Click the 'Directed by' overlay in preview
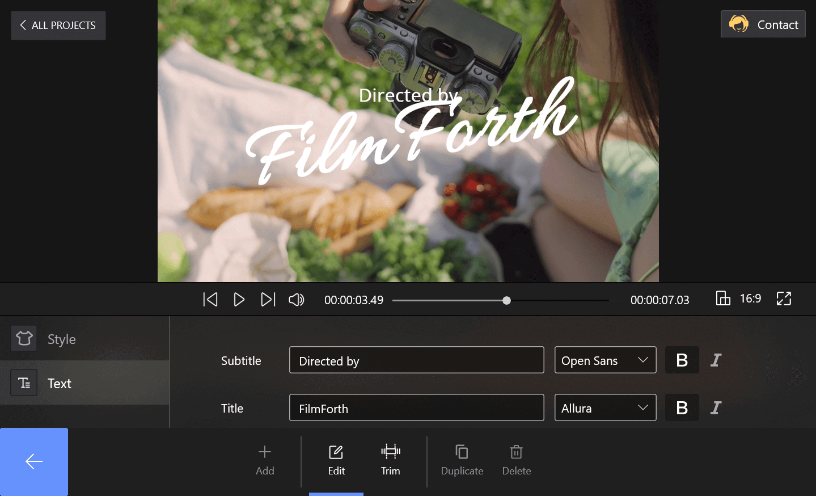Screen dimensions: 816x496 coord(408,95)
